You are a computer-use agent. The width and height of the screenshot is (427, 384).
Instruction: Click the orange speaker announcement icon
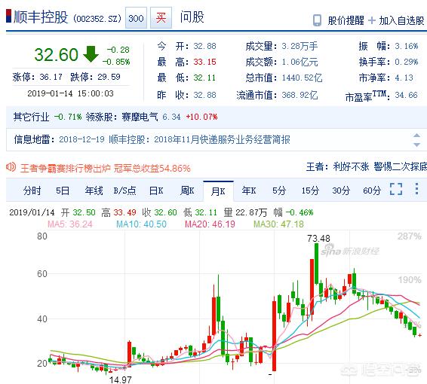coord(11,166)
